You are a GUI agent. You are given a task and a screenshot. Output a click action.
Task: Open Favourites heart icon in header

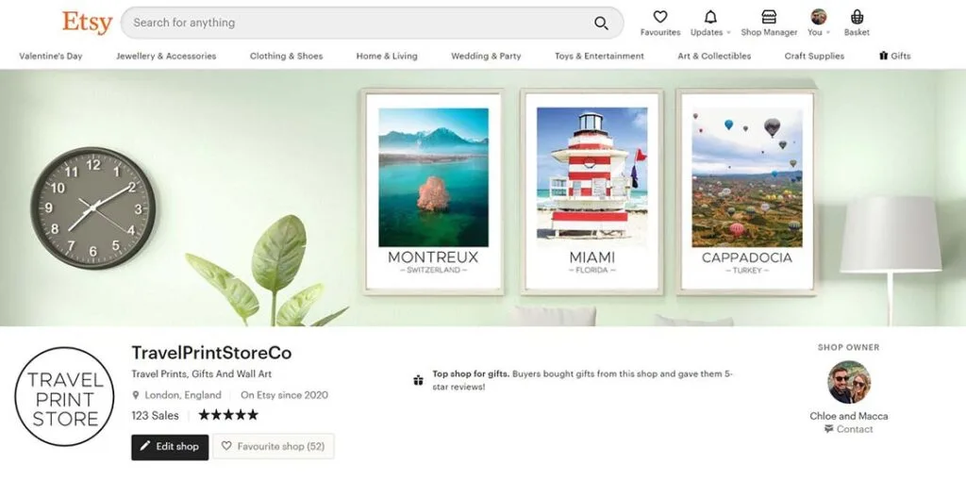click(660, 18)
